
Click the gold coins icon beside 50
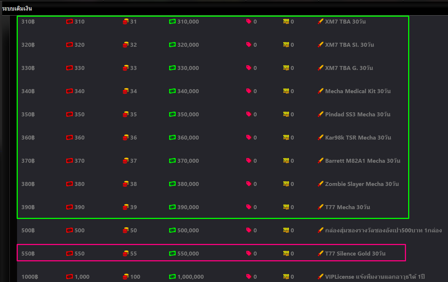tap(126, 230)
